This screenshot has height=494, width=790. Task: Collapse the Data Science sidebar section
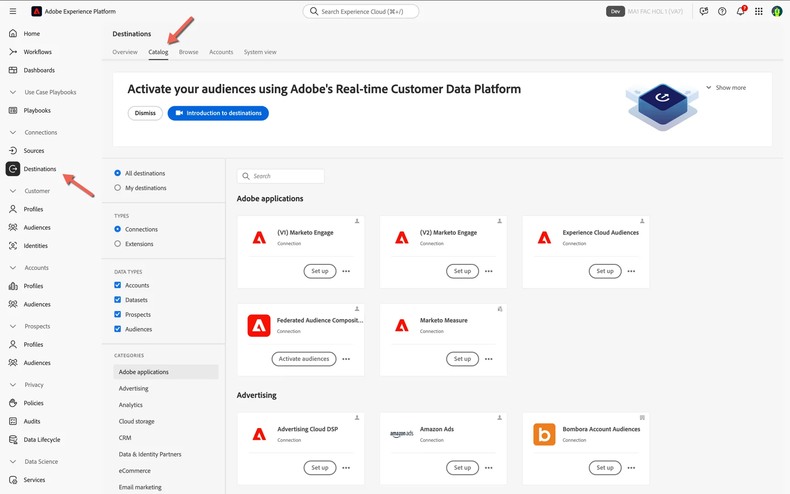point(13,462)
